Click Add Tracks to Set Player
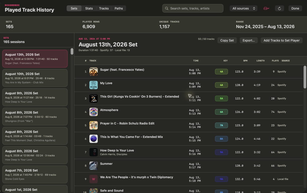 [x=281, y=40]
